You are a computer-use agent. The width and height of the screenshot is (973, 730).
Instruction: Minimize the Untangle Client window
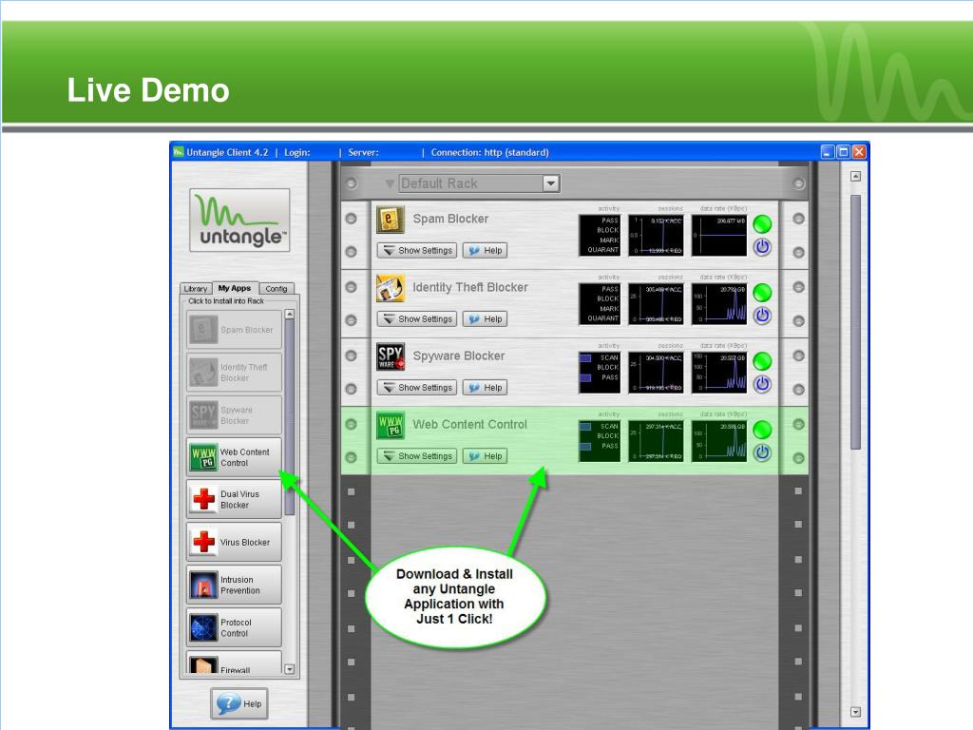[828, 152]
